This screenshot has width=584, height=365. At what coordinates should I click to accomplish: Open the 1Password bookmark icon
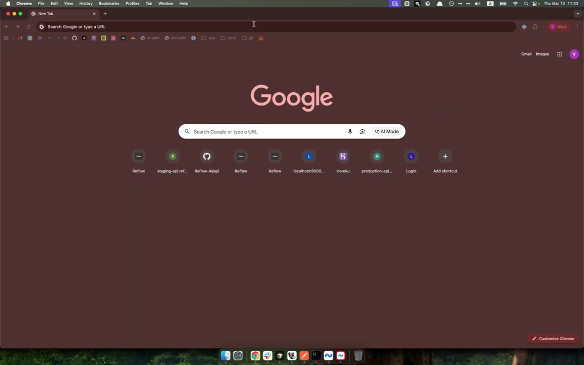coord(193,38)
